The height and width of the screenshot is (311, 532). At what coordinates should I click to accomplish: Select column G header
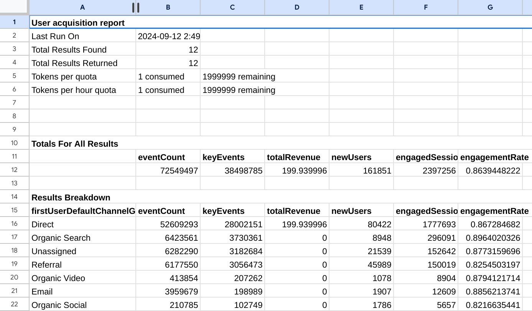click(x=490, y=7)
